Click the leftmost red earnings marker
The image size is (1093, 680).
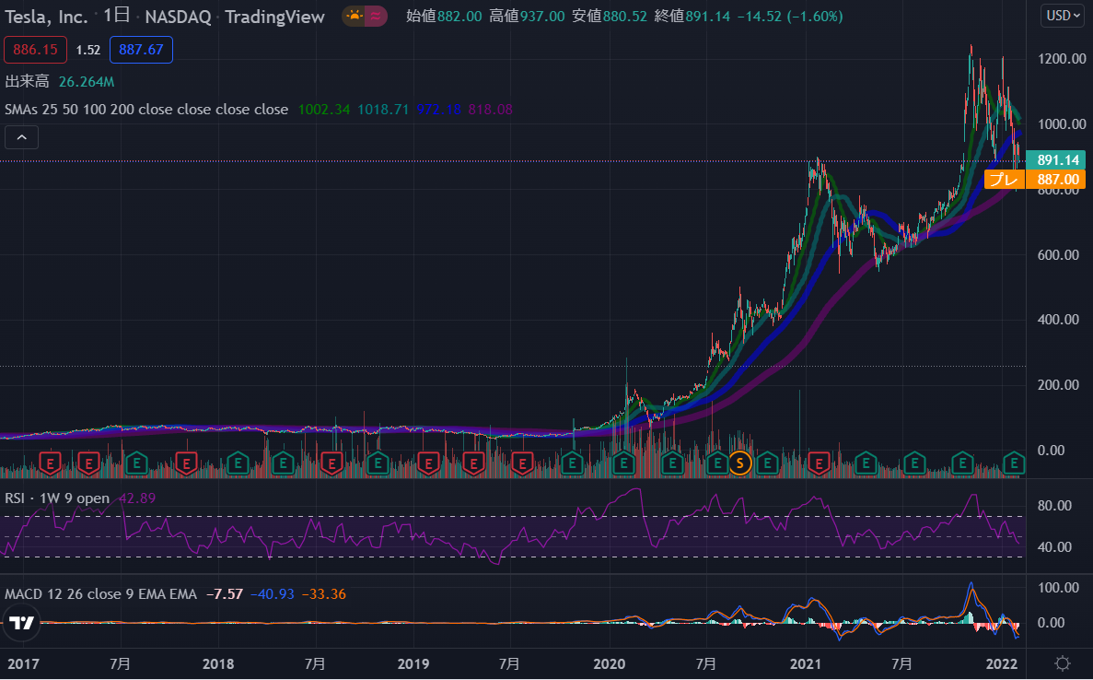click(51, 463)
